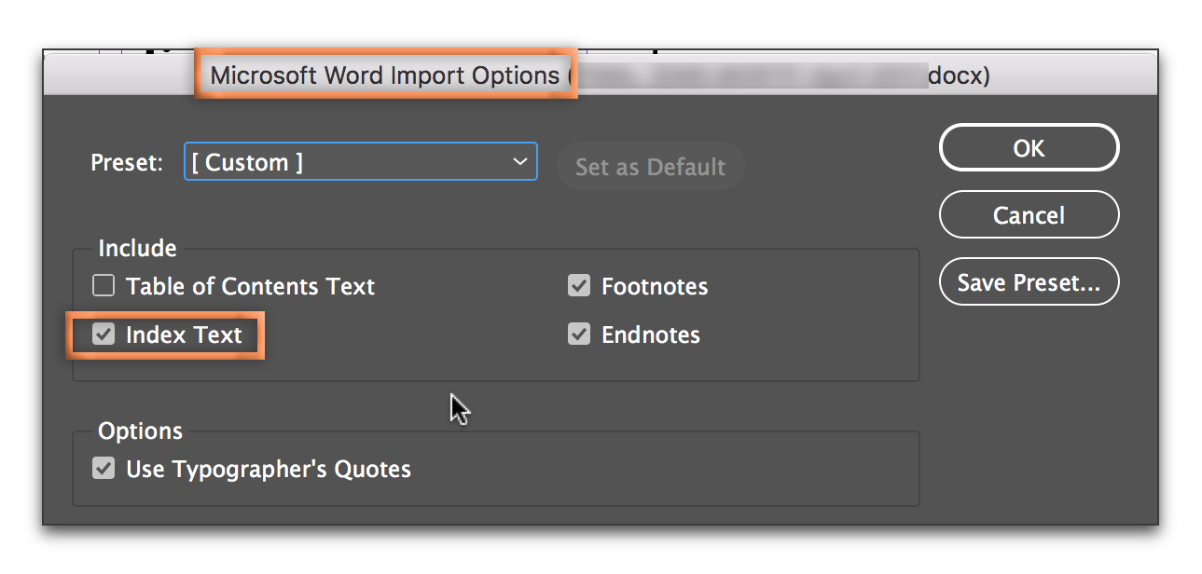Click the chevron arrow in Preset box

coord(519,162)
